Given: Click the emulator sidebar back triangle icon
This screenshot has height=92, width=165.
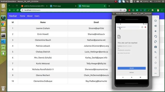Looking at the screenshot, I should click(155, 57).
